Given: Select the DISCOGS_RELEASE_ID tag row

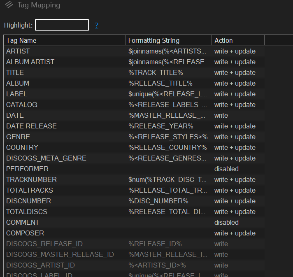Looking at the screenshot, I should point(44,244).
